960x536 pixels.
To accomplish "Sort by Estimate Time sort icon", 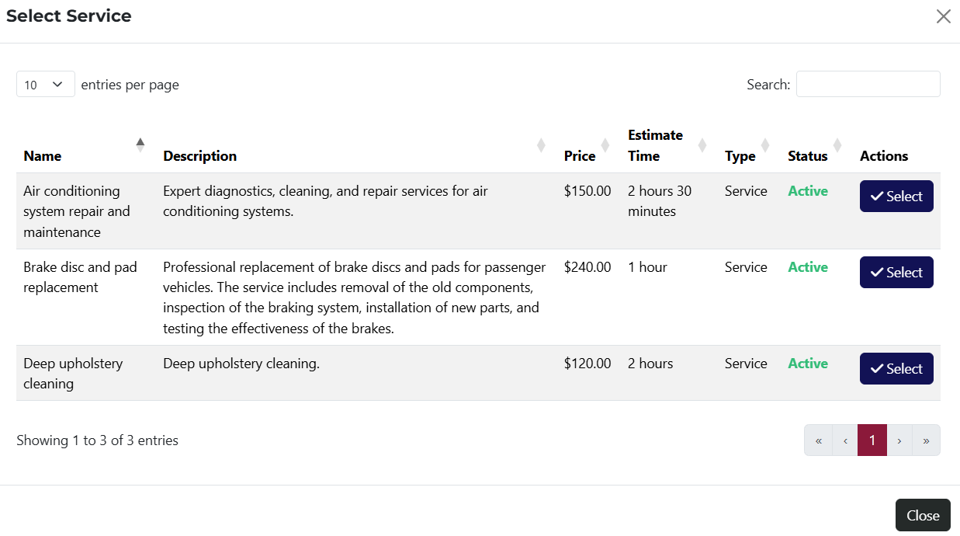I will 702,145.
